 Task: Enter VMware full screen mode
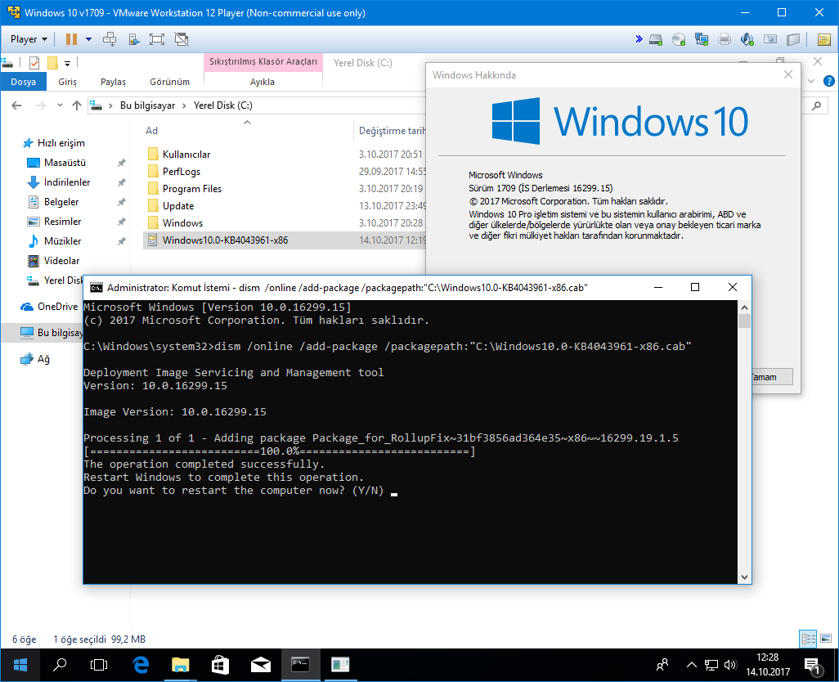157,39
